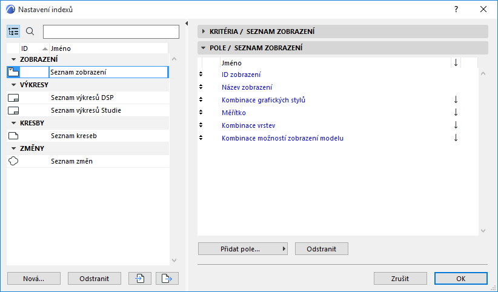
Task: Click the Seznam kreseb drawing icon
Action: click(13, 136)
